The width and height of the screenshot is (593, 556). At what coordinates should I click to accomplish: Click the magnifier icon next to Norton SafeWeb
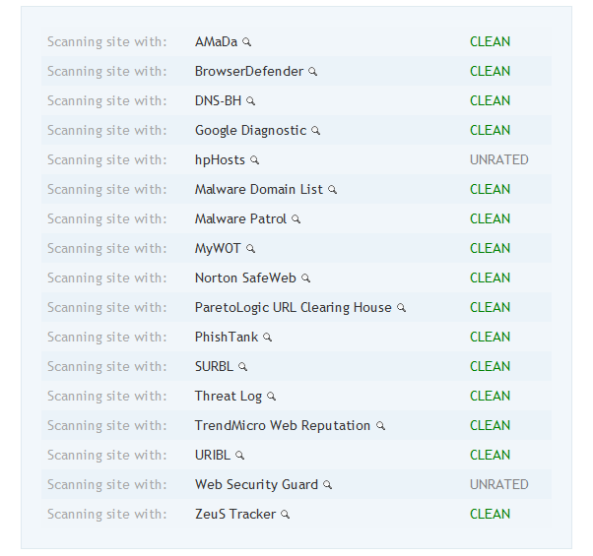(x=305, y=278)
